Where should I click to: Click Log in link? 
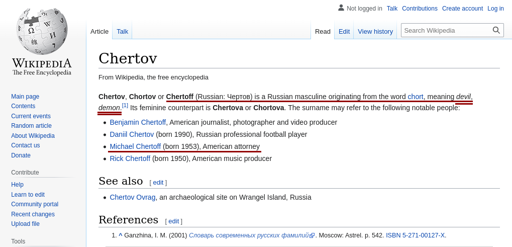496,9
